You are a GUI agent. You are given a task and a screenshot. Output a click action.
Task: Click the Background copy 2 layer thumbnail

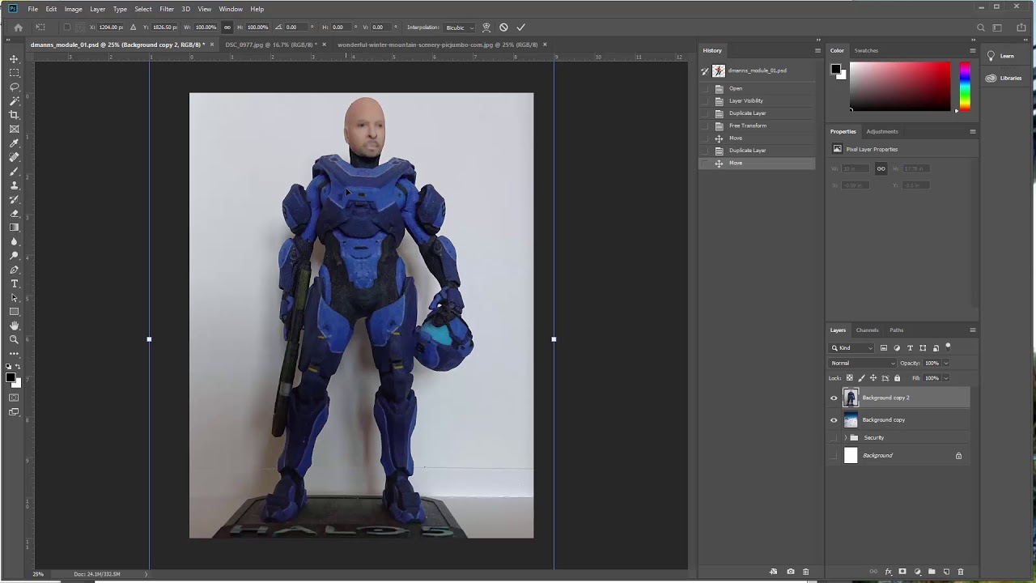point(850,398)
